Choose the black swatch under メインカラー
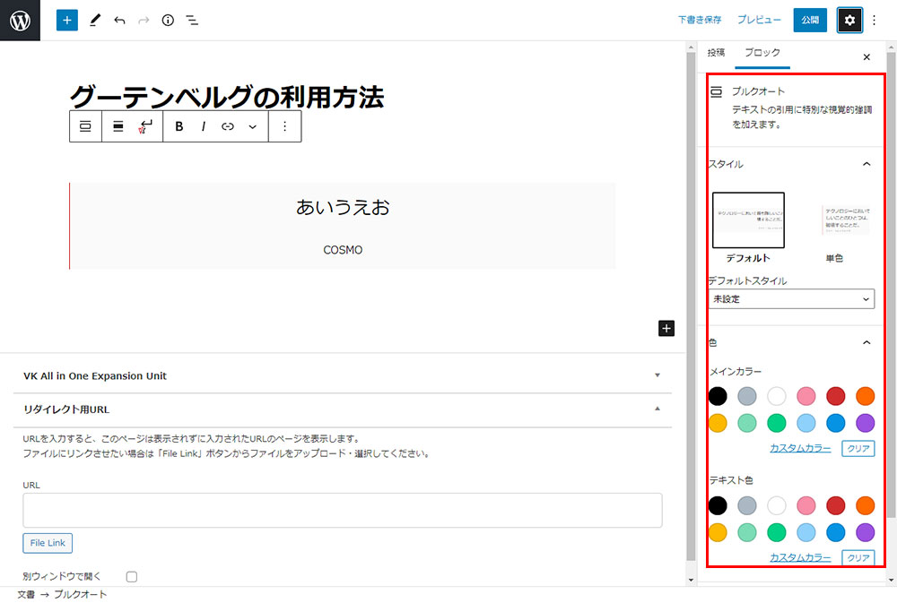 (x=718, y=396)
